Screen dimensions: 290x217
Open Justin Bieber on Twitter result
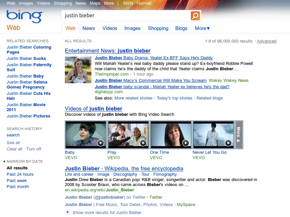pos(105,197)
